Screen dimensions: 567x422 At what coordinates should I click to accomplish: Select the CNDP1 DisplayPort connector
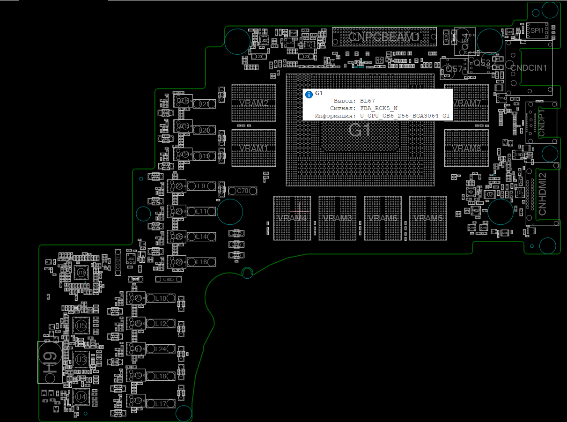541,123
